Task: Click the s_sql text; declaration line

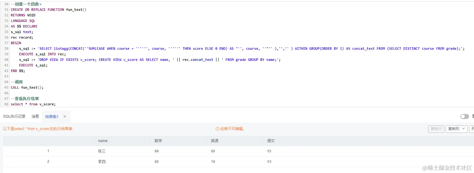Action: (x=22, y=32)
